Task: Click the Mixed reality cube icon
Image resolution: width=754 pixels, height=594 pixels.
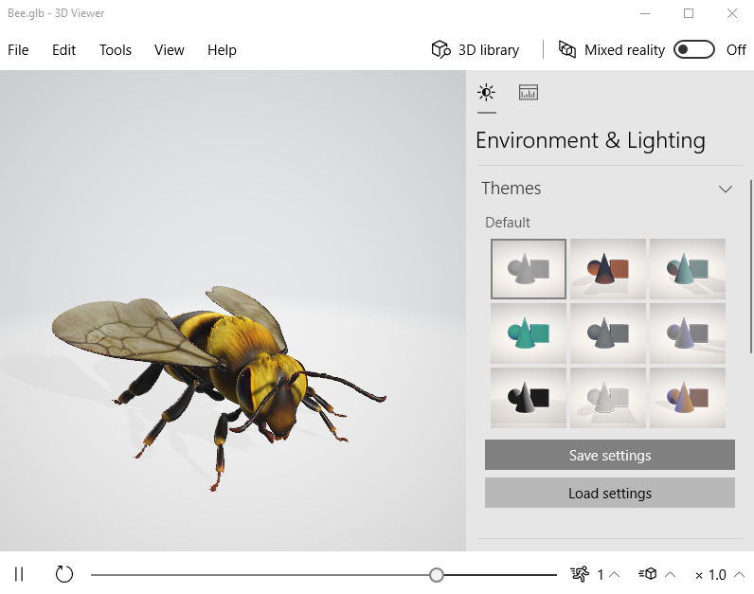Action: [x=567, y=50]
